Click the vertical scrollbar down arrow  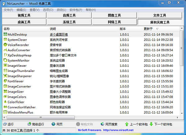coord(182,113)
